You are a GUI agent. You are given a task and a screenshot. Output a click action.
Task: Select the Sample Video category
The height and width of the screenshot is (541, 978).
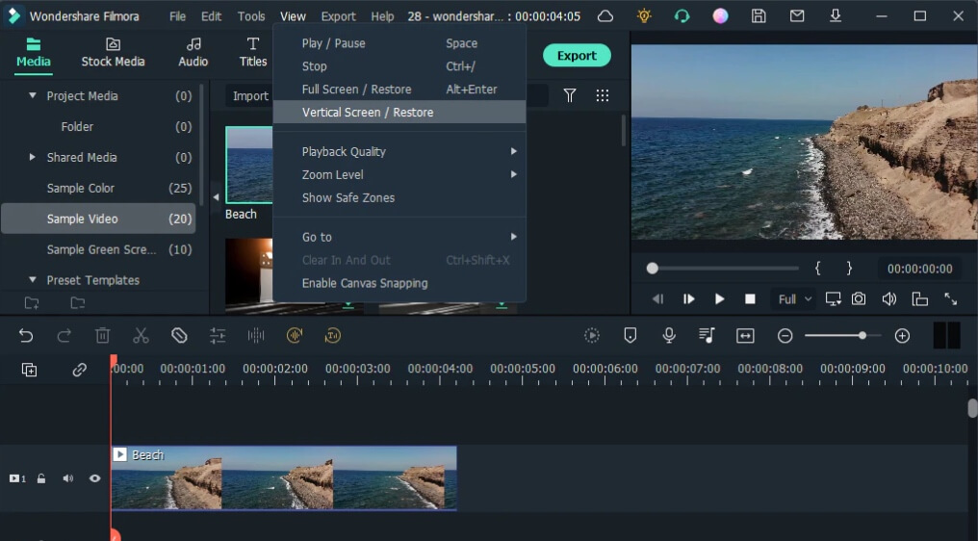[x=98, y=219]
